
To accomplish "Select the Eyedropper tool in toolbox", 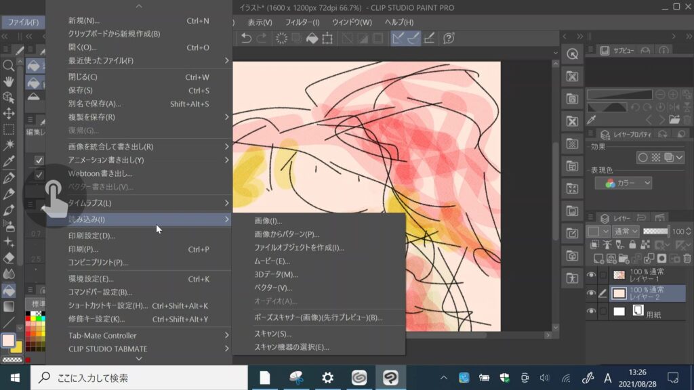I will 8,161.
